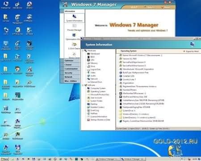Click the Registry CurrentSize row
This screenshot has height=161, width=201.
(142, 121)
